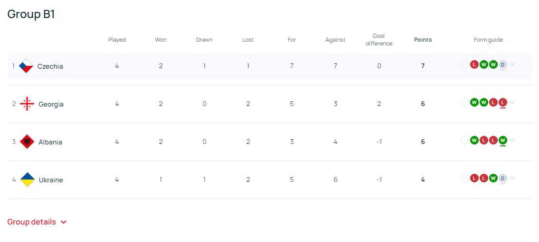The height and width of the screenshot is (242, 539).
Task: Expand Czechia's form guide chevron
Action: point(512,64)
